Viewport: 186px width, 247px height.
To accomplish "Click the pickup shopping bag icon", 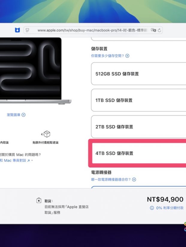I will [39, 200].
